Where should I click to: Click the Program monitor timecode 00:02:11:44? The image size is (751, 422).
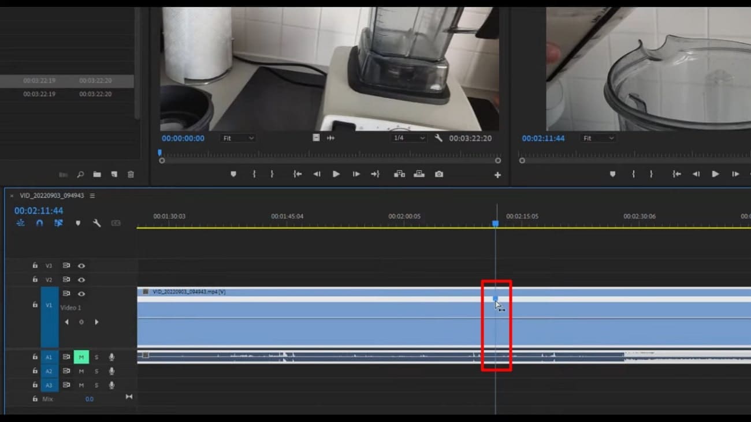tap(543, 139)
